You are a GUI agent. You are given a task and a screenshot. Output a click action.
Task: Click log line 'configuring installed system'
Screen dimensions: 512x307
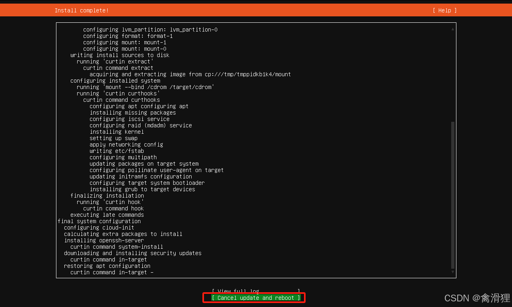point(115,81)
